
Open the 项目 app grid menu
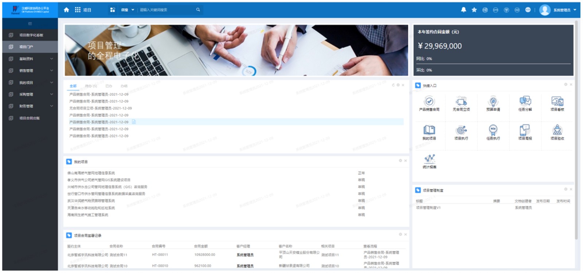coord(78,10)
